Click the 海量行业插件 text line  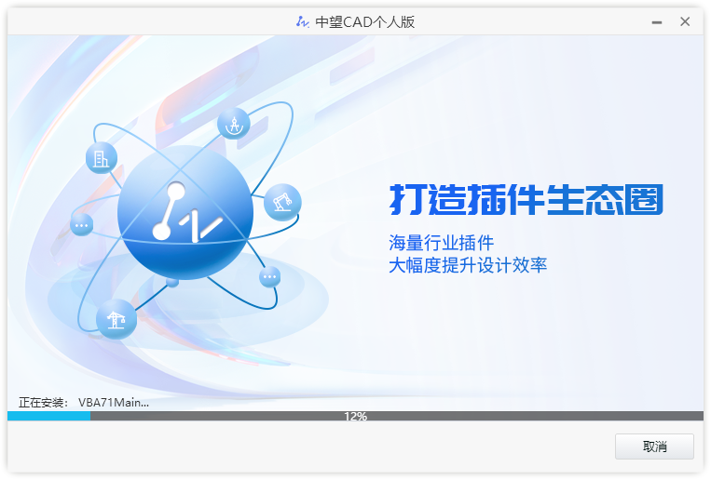coord(441,243)
